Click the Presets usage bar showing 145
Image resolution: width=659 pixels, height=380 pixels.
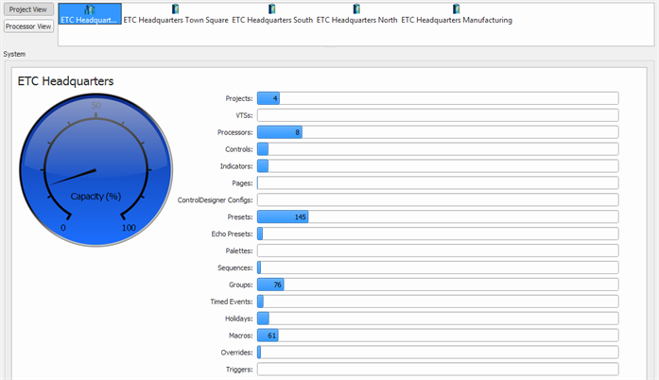click(438, 216)
